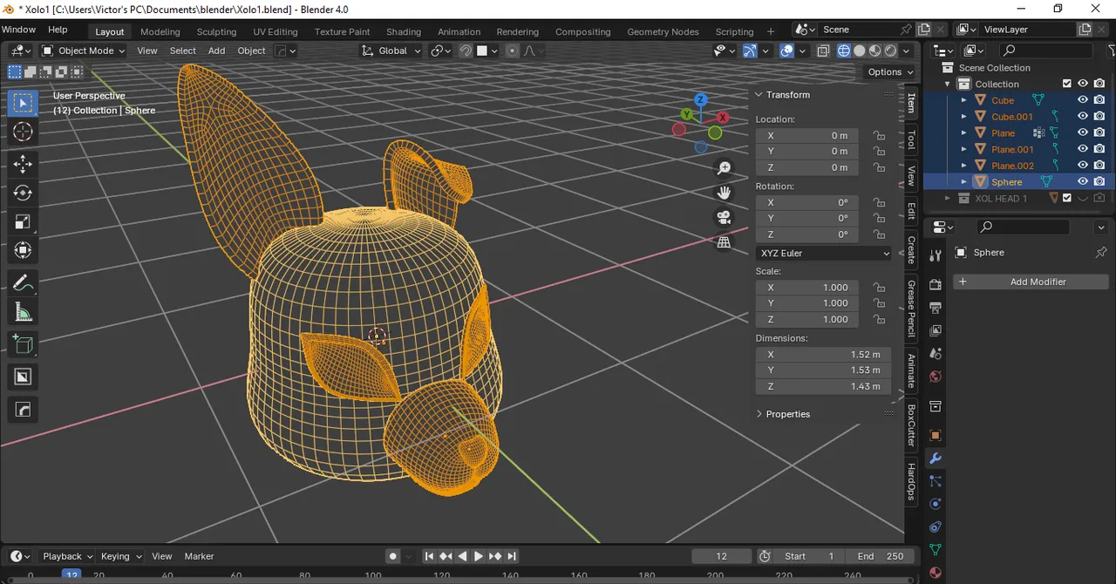Open the View Layer properties tab
This screenshot has height=584, width=1116.
click(x=936, y=331)
